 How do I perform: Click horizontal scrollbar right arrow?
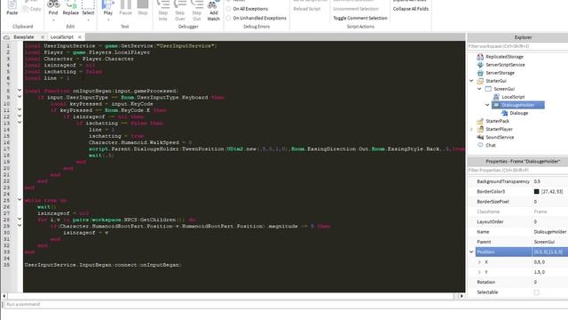(x=461, y=296)
